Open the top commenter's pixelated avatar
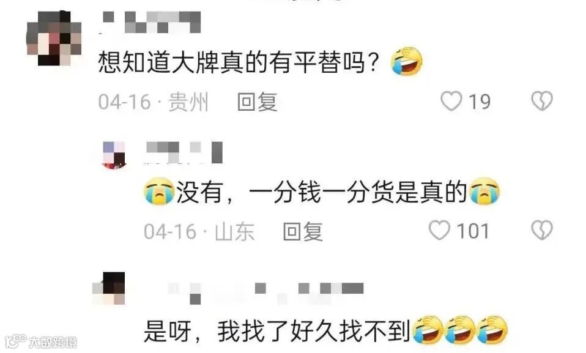Screen dimensions: 586x353 [54, 38]
